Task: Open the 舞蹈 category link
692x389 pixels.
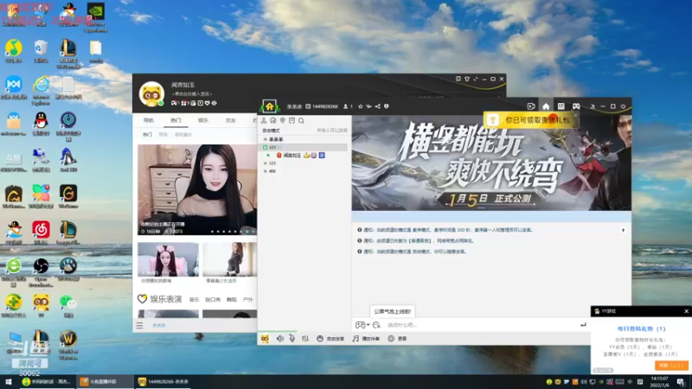Action: [232, 299]
